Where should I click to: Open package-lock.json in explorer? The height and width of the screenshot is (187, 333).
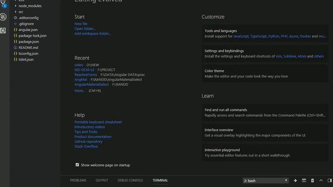(x=32, y=36)
